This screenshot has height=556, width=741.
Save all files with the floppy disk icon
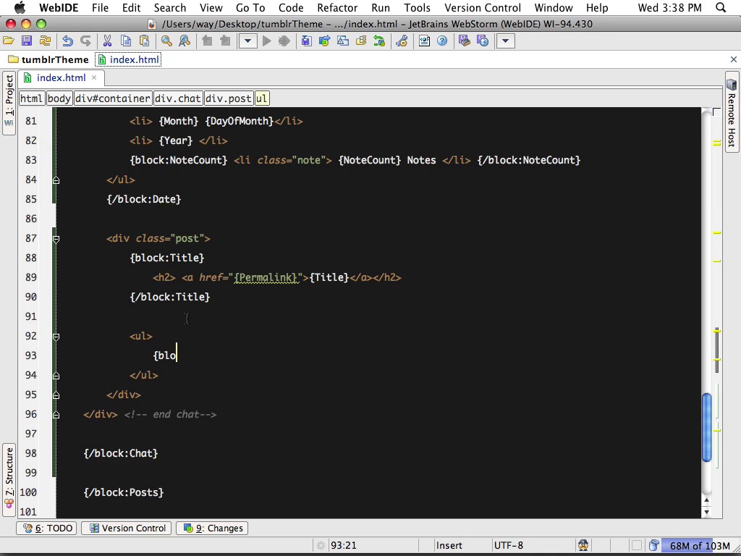(27, 41)
